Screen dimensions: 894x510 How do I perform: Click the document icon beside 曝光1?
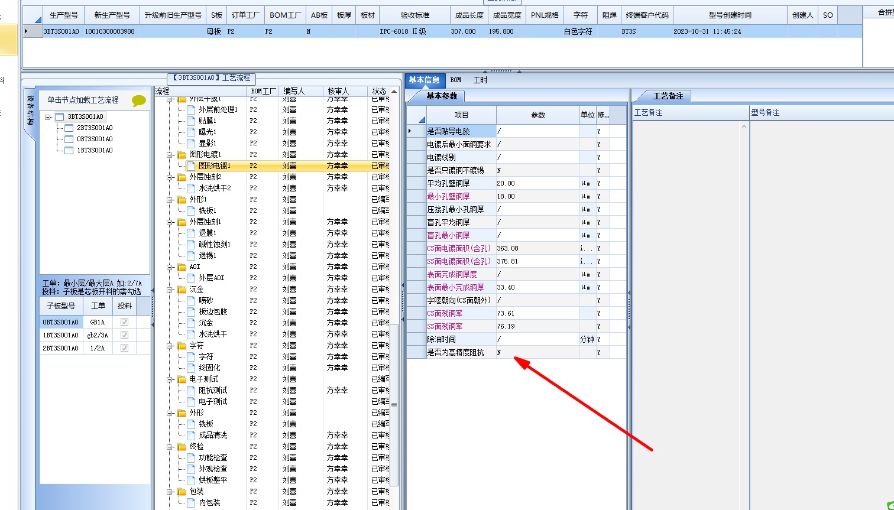click(191, 132)
